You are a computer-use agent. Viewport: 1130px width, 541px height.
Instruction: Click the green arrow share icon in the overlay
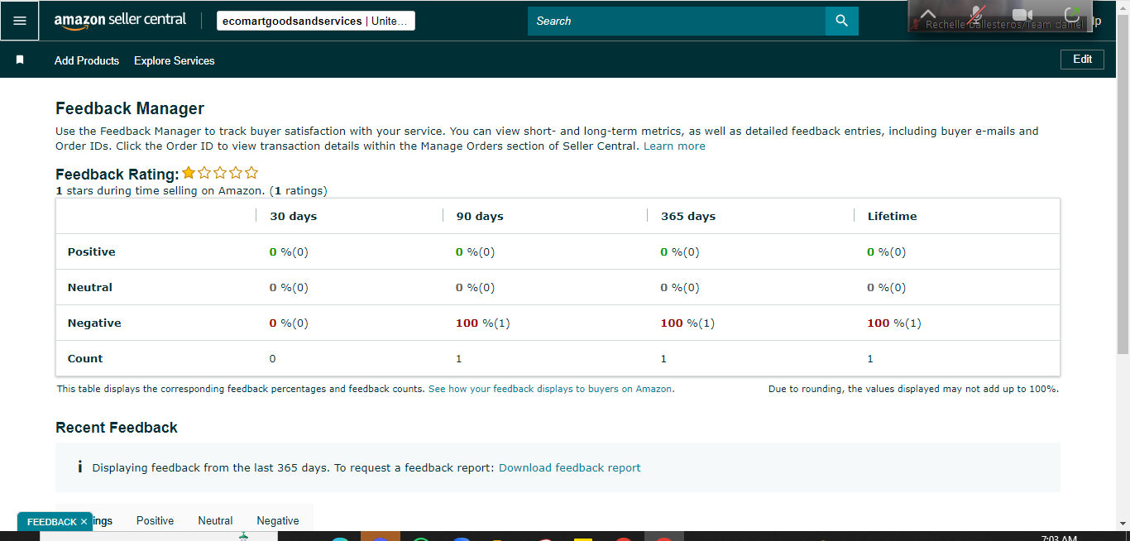pos(1073,14)
